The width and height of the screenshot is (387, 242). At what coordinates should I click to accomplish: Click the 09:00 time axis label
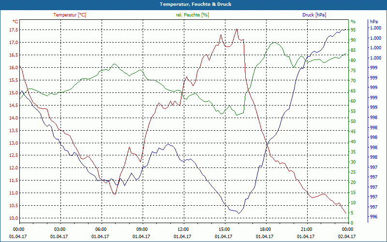coord(141,229)
